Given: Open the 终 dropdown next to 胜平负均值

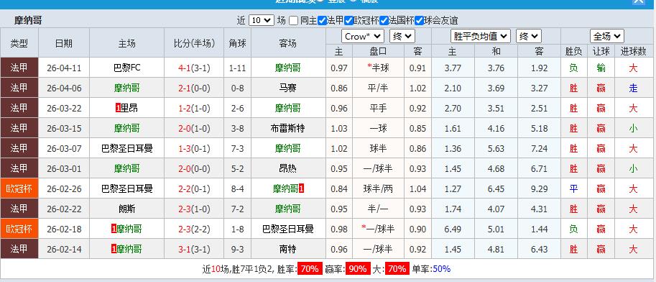Looking at the screenshot, I should click(528, 37).
